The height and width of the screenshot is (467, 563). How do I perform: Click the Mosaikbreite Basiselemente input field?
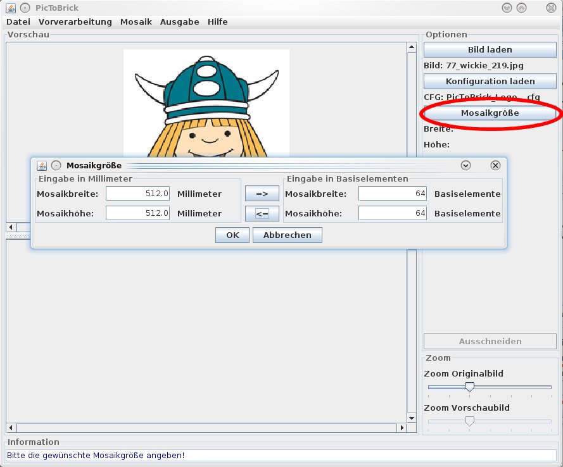click(x=393, y=194)
